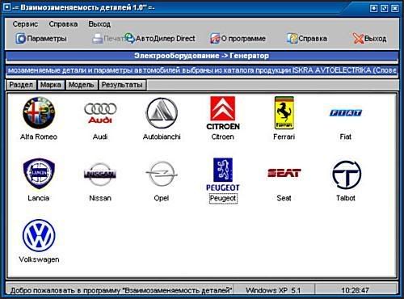The image size is (404, 299).
Task: Launch the АвтоДилер Direct globe icon
Action: [130, 38]
